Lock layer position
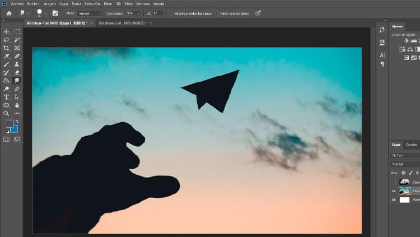420x237 pixels. (417, 173)
